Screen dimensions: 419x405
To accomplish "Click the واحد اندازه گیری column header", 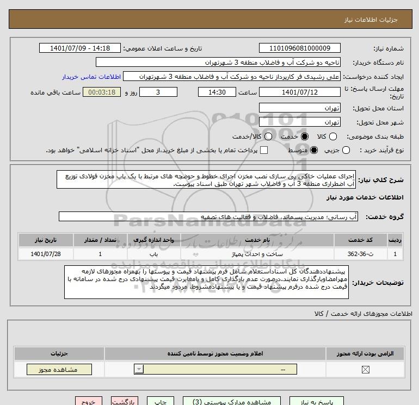I will pos(153,240).
